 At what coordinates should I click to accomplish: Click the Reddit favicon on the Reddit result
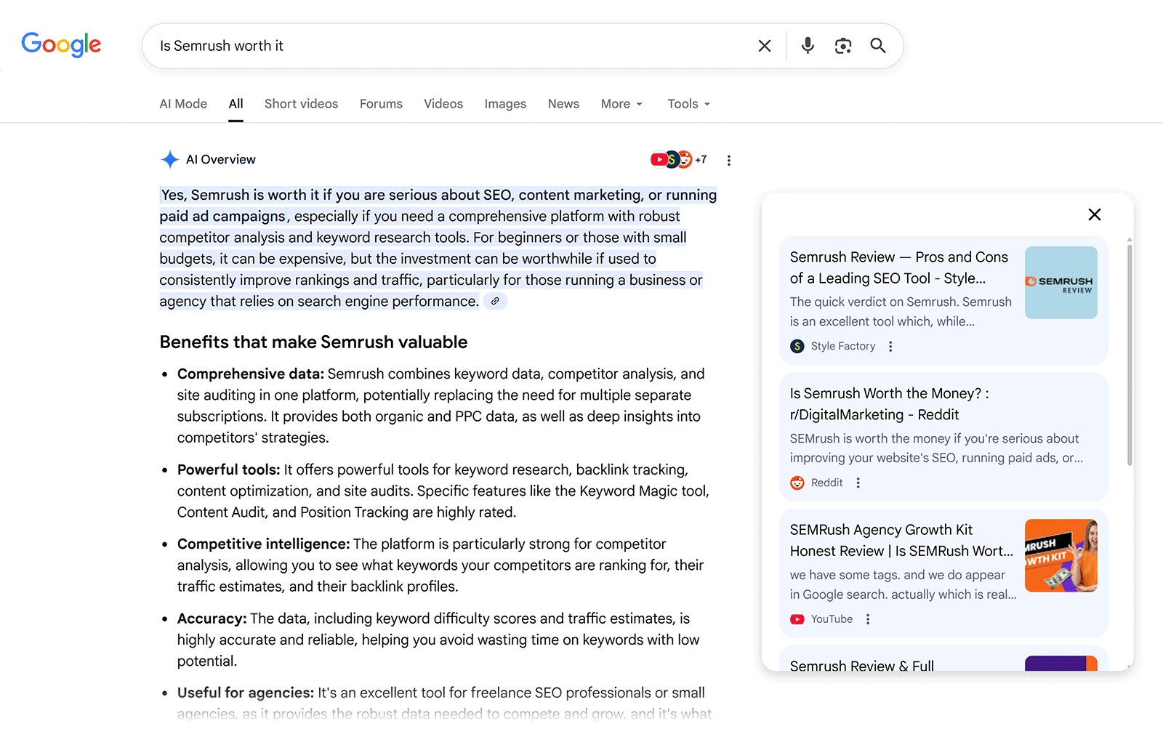click(x=797, y=483)
